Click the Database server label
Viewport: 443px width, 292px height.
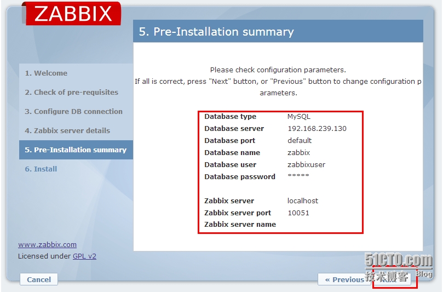click(234, 129)
